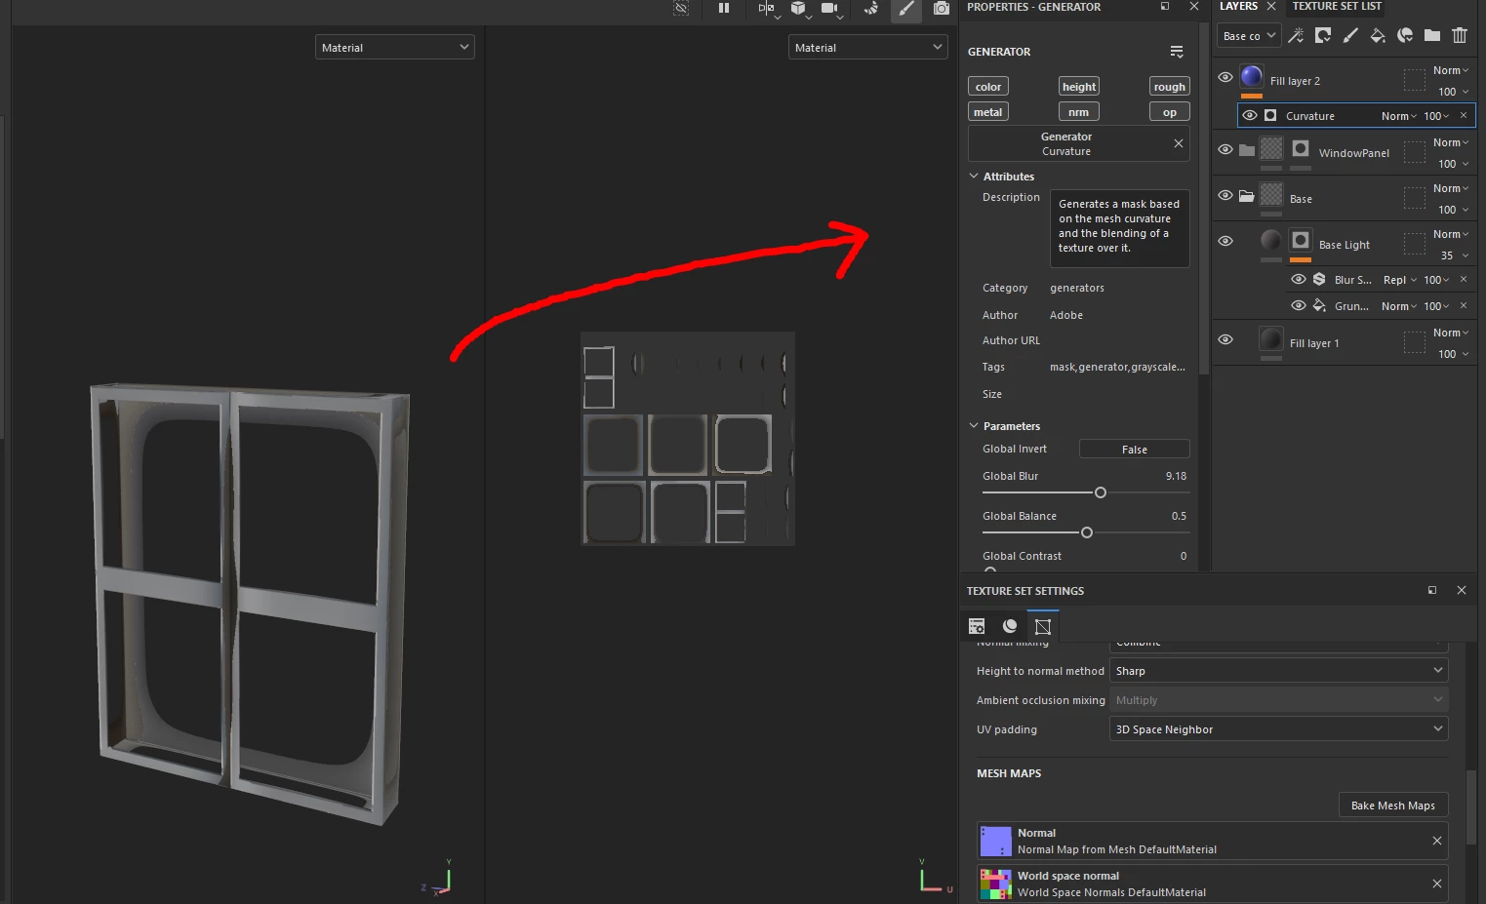
Task: Open the Height to normal method dropdown
Action: (1278, 671)
